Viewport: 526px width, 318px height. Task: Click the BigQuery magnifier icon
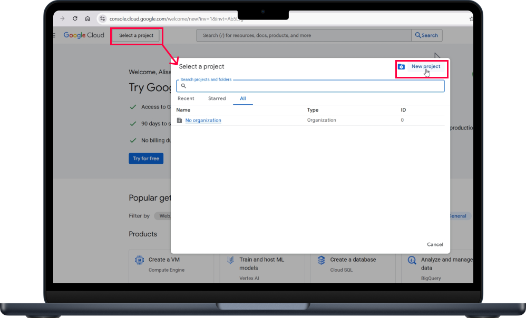[412, 260]
